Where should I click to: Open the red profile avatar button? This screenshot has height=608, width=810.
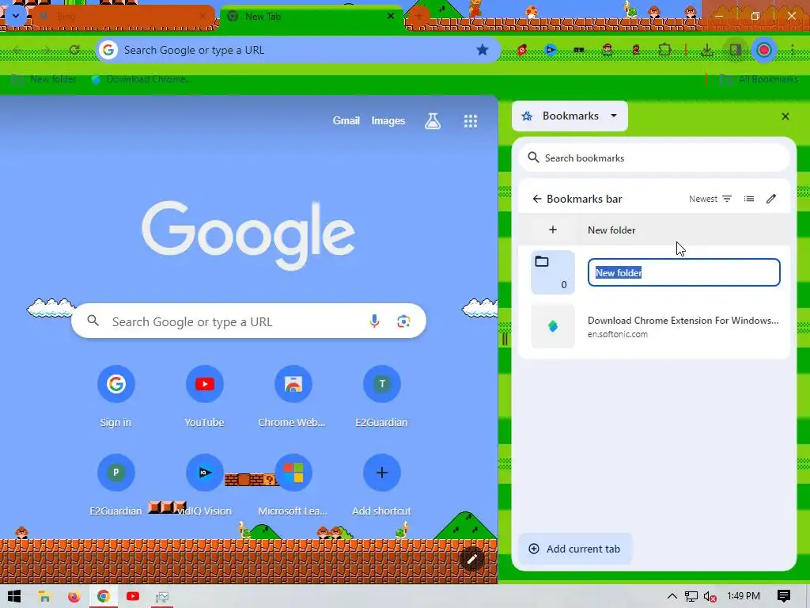tap(763, 50)
